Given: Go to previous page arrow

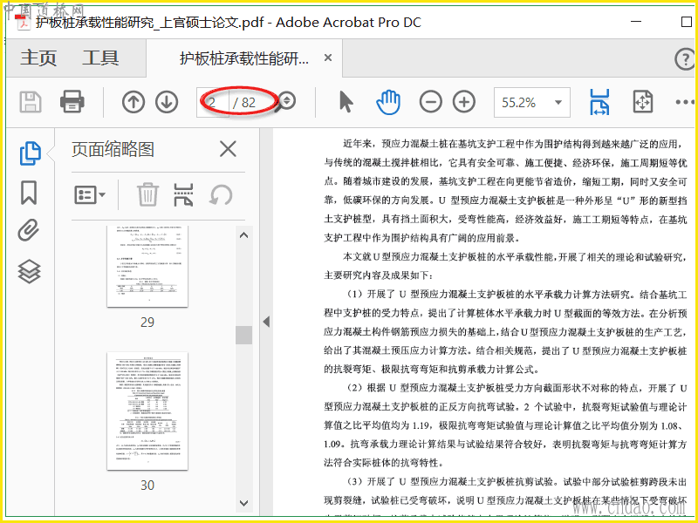Looking at the screenshot, I should [133, 102].
